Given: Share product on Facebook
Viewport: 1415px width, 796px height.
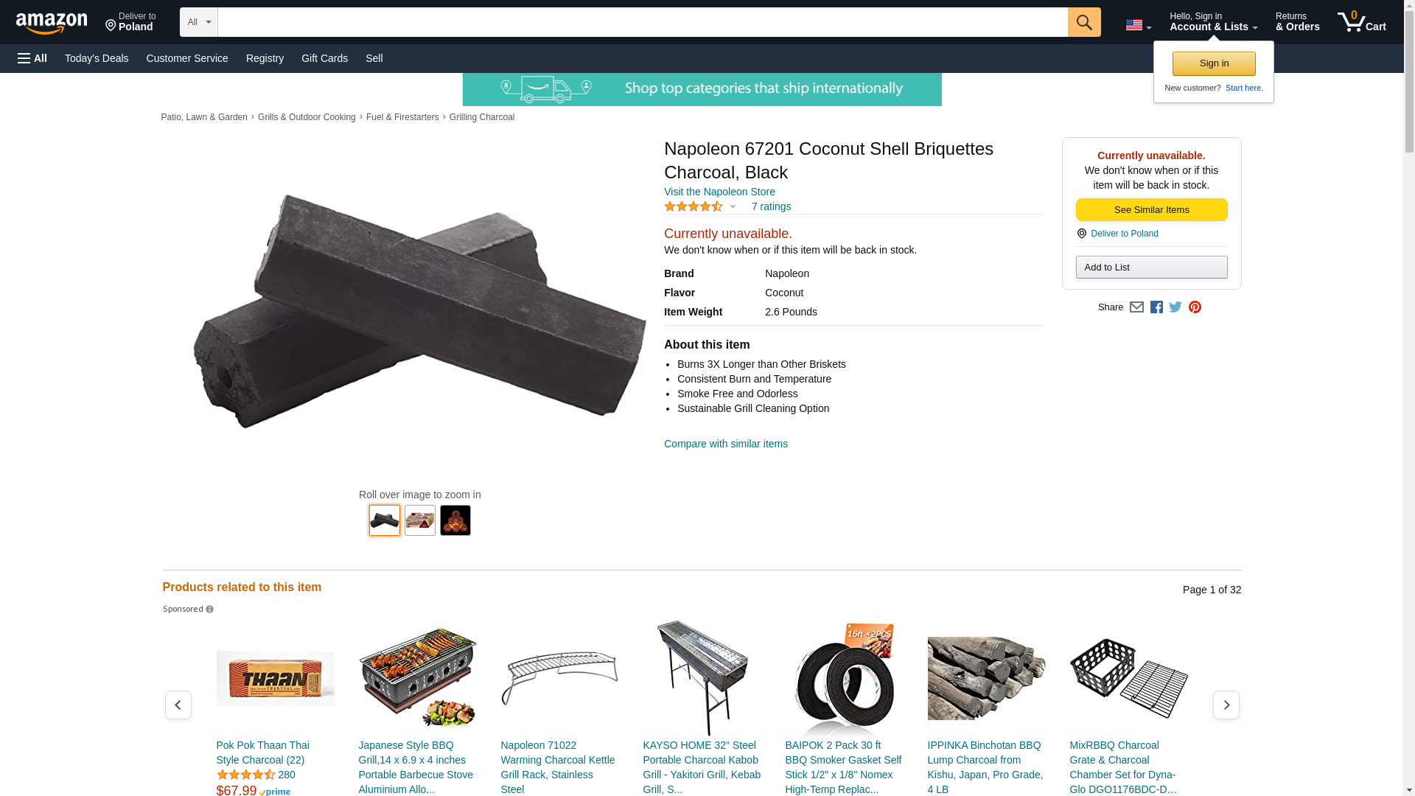Looking at the screenshot, I should tap(1156, 307).
